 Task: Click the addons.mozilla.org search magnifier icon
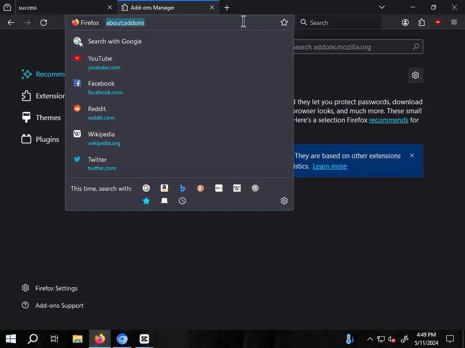(416, 47)
